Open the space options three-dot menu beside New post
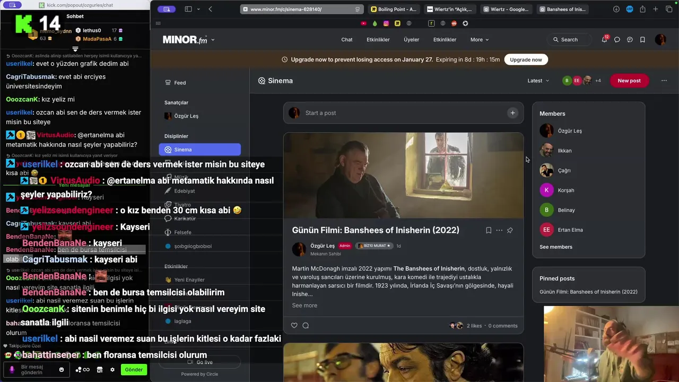 point(664,81)
